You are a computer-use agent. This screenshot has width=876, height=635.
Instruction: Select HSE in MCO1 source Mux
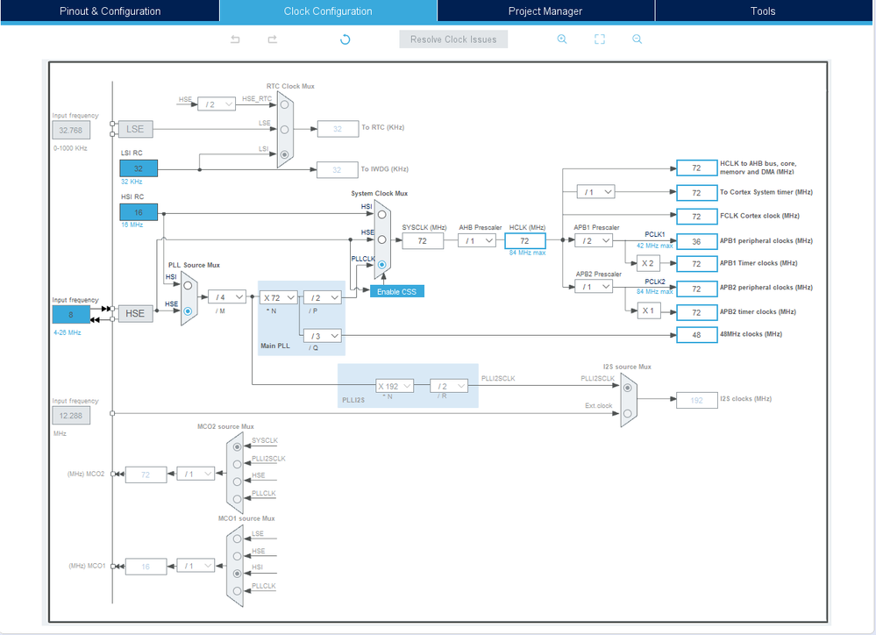(x=238, y=556)
